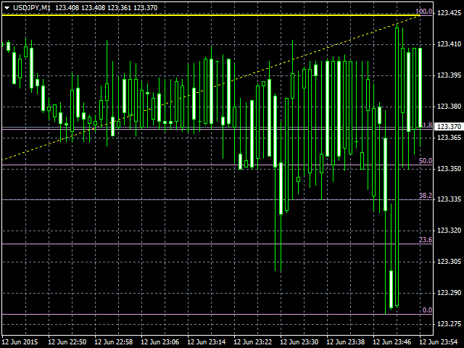Click the 123.305 price scale label
The height and width of the screenshot is (348, 464).
[448, 262]
